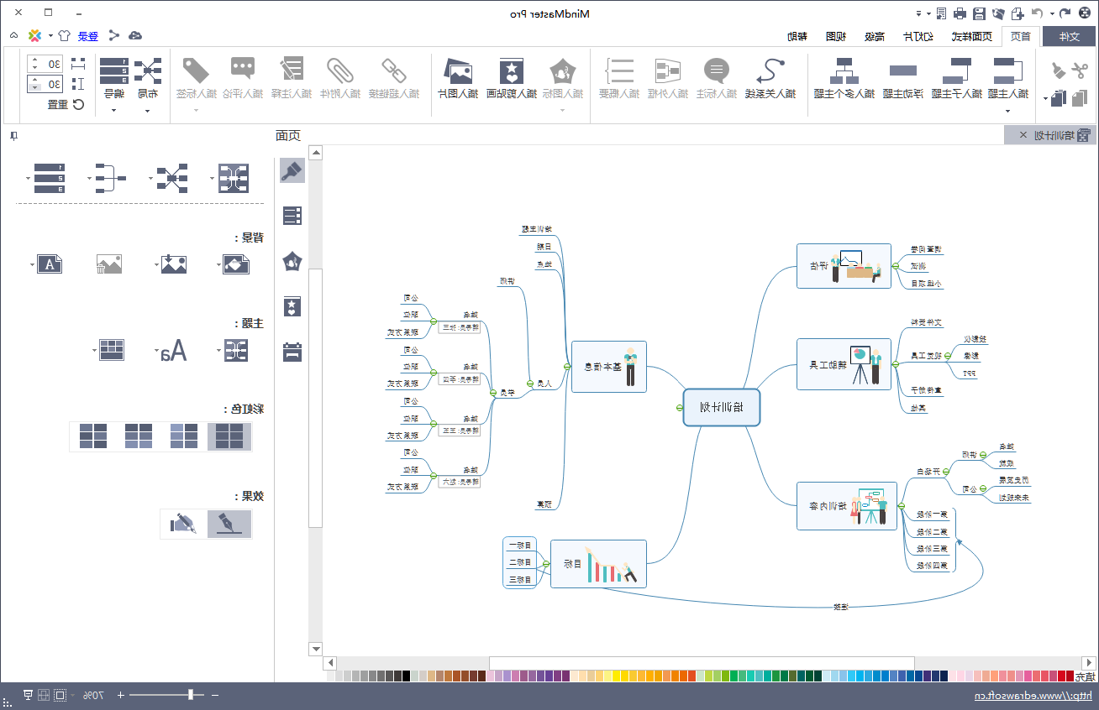Open the Task calendar tab in side panel
Image resolution: width=1099 pixels, height=710 pixels.
tap(292, 352)
